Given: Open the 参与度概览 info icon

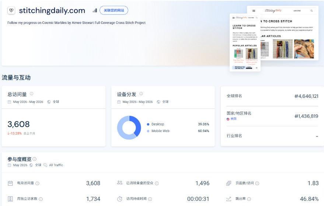Looking at the screenshot, I should (35, 159).
